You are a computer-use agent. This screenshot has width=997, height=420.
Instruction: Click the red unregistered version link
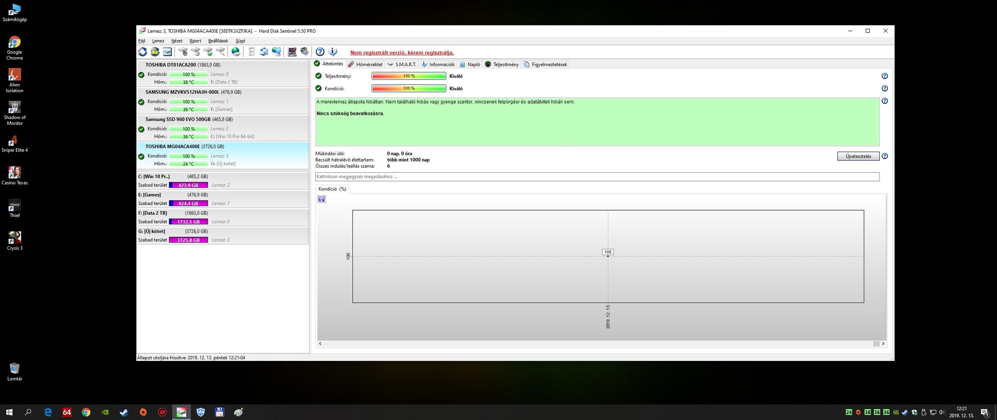pos(402,52)
